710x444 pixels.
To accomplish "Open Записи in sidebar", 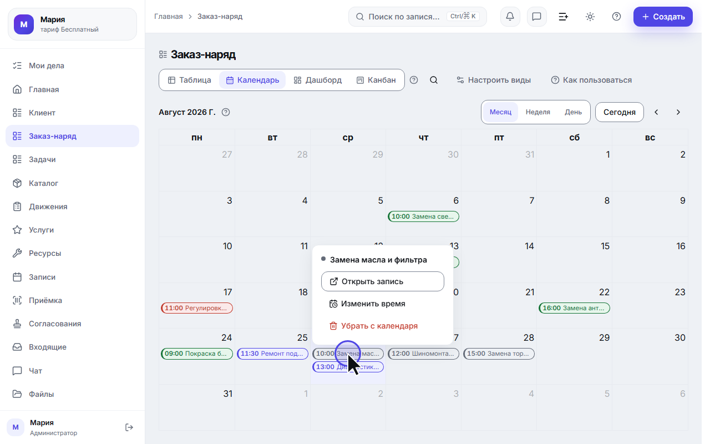I will pyautogui.click(x=72, y=277).
